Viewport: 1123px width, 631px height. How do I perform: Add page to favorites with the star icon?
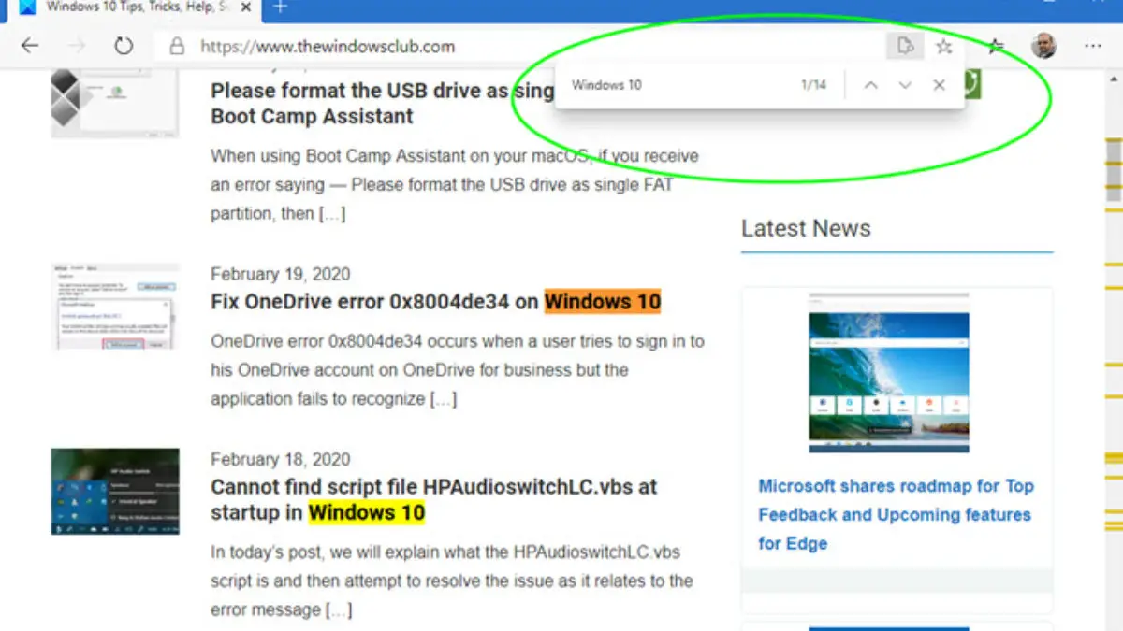point(944,46)
